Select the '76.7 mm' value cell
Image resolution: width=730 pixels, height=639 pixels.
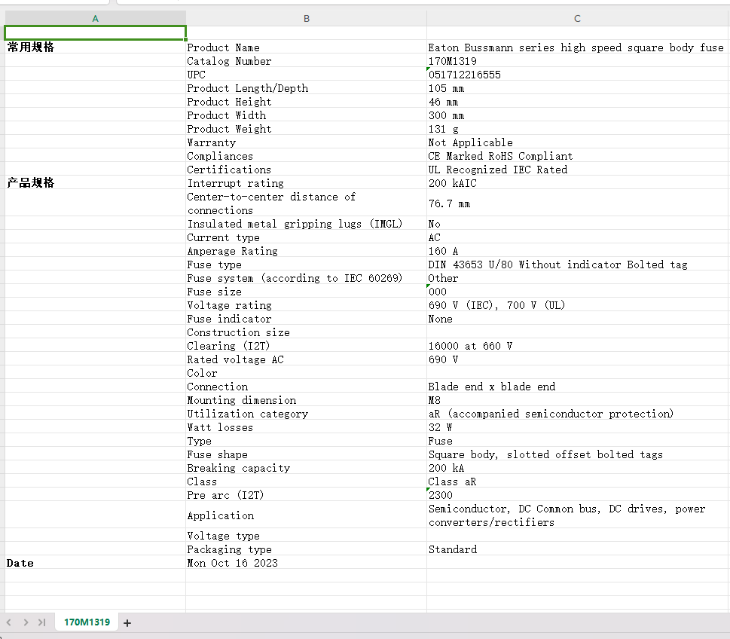578,203
